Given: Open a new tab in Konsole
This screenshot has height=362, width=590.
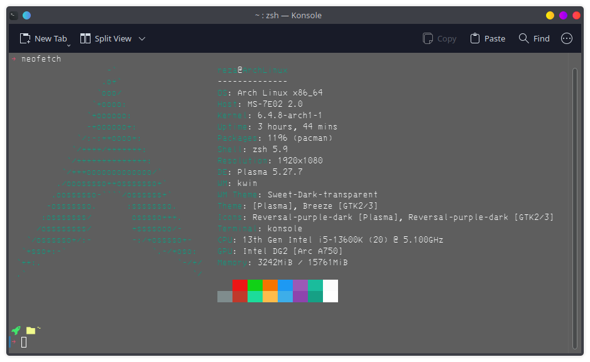Looking at the screenshot, I should [43, 39].
